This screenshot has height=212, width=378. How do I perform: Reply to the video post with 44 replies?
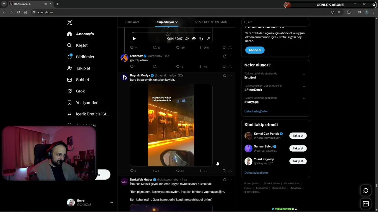pyautogui.click(x=134, y=47)
